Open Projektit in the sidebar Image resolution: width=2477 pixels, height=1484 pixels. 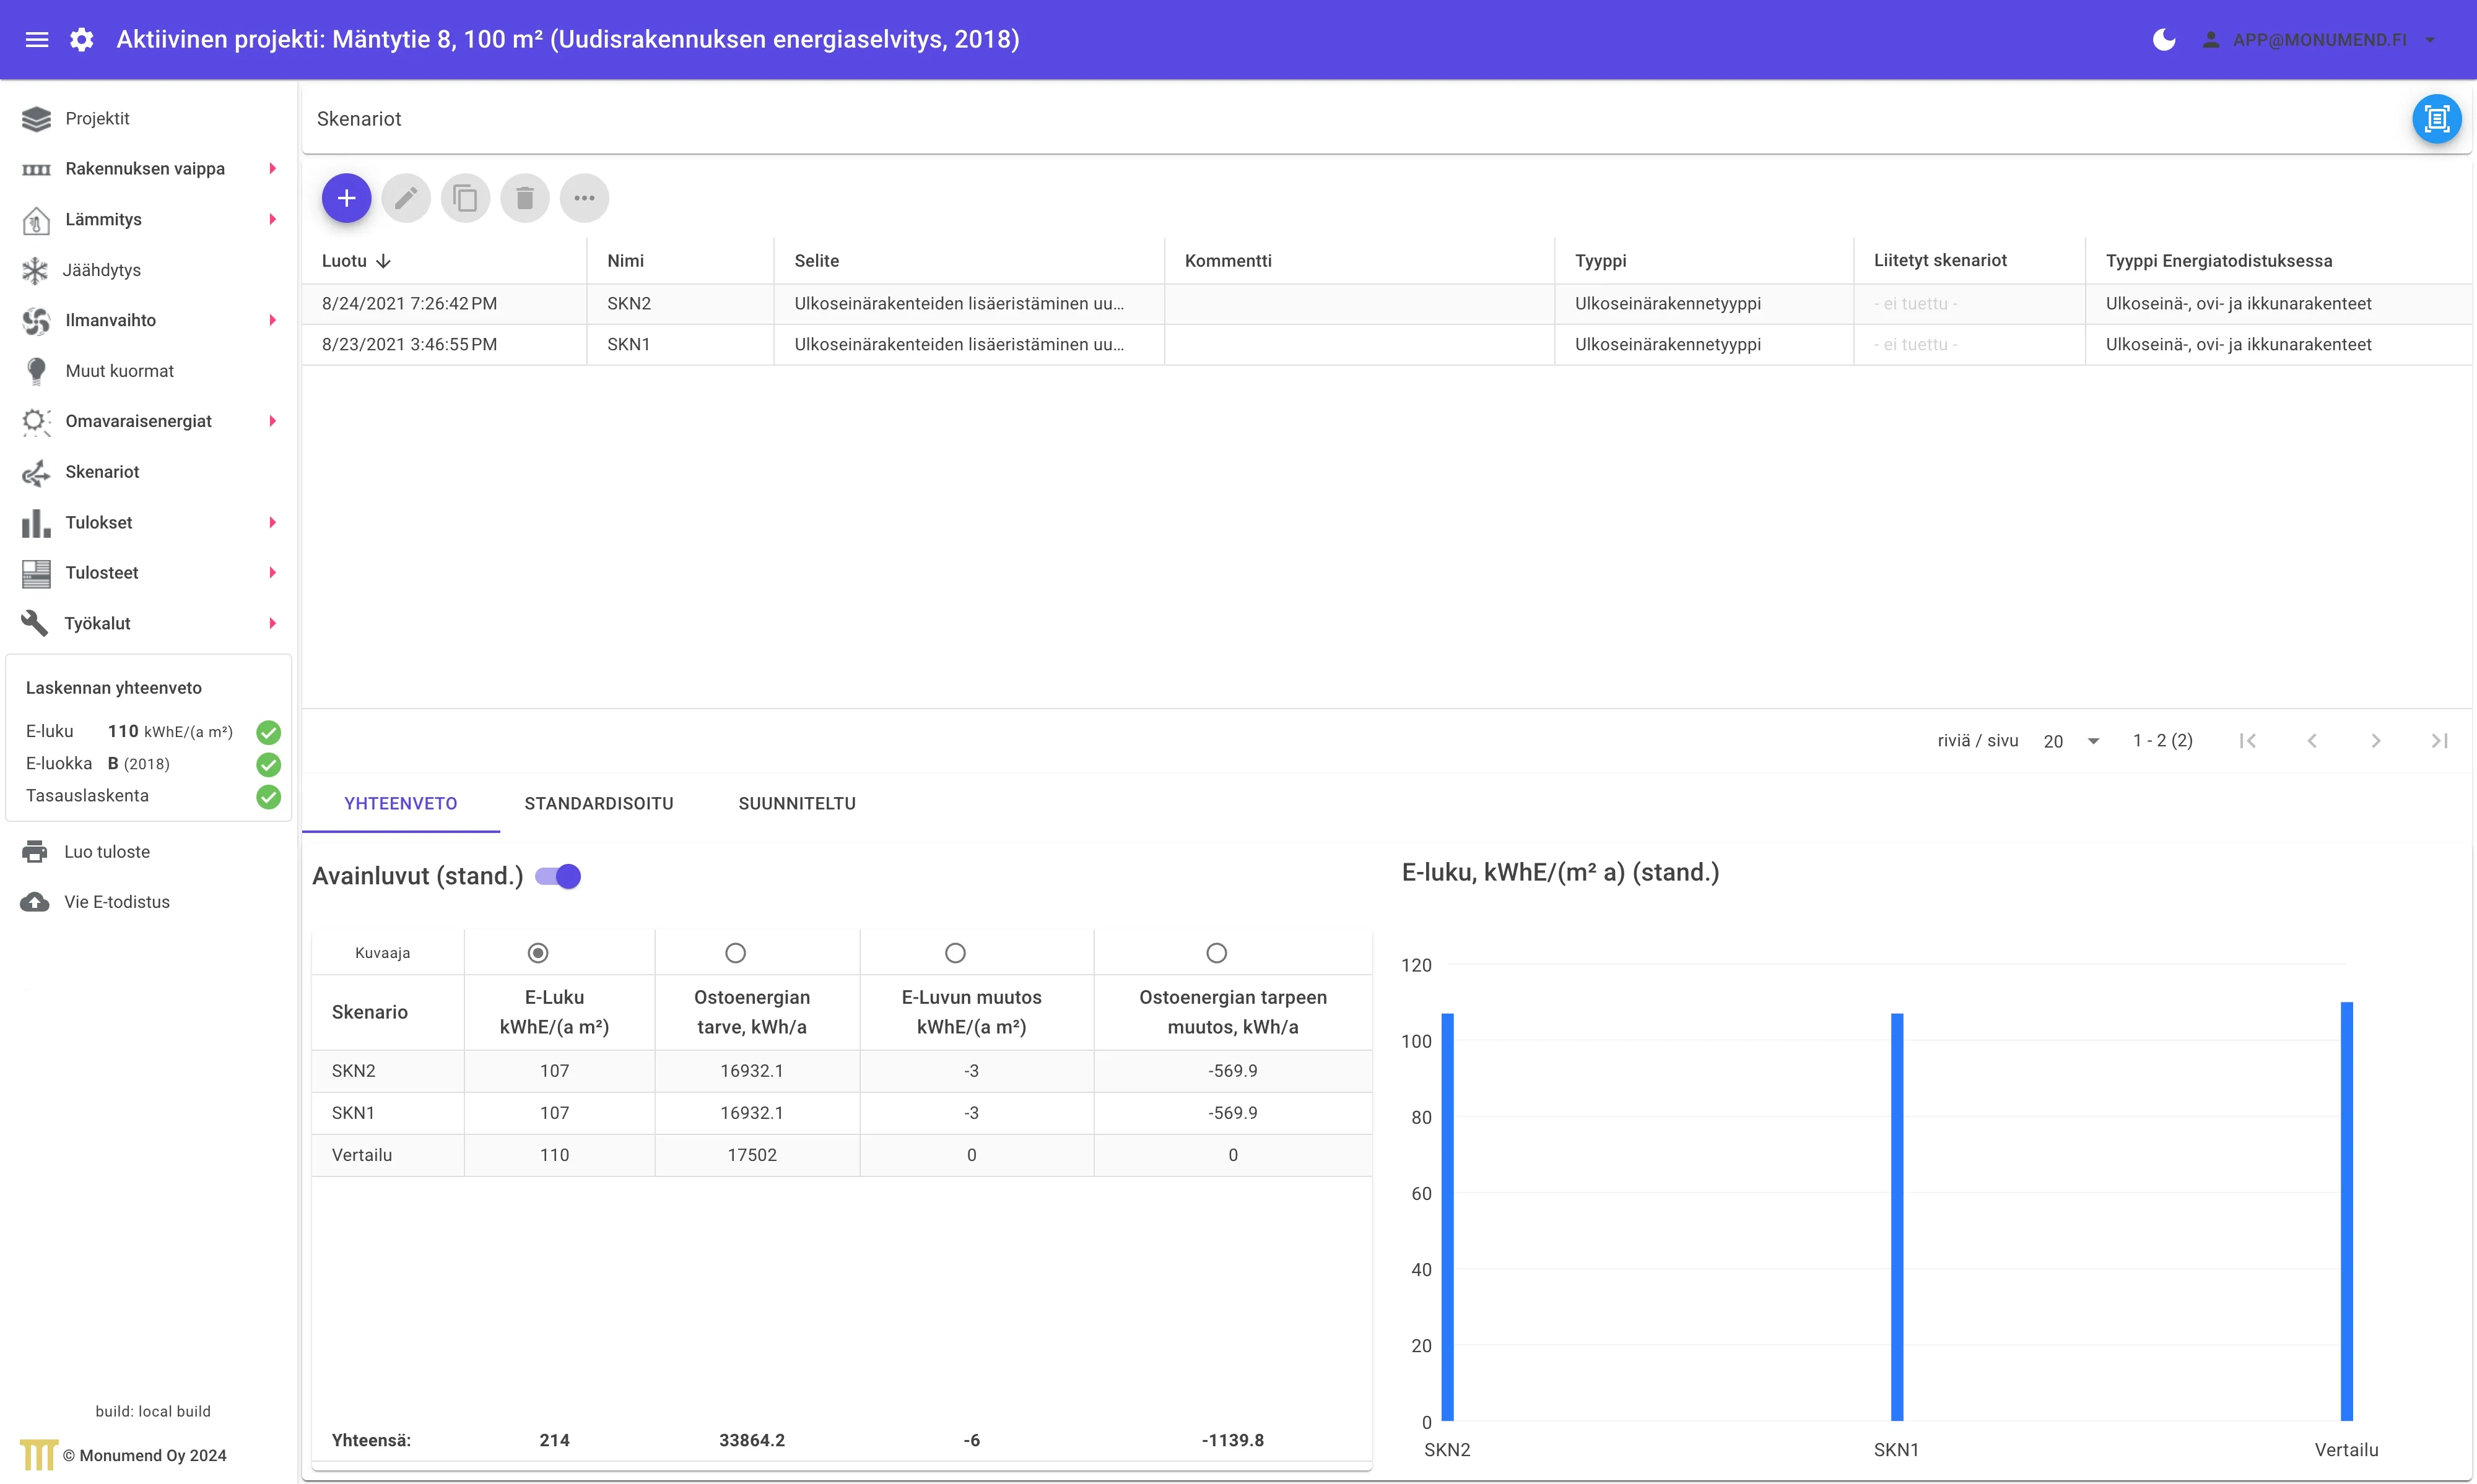pyautogui.click(x=97, y=119)
